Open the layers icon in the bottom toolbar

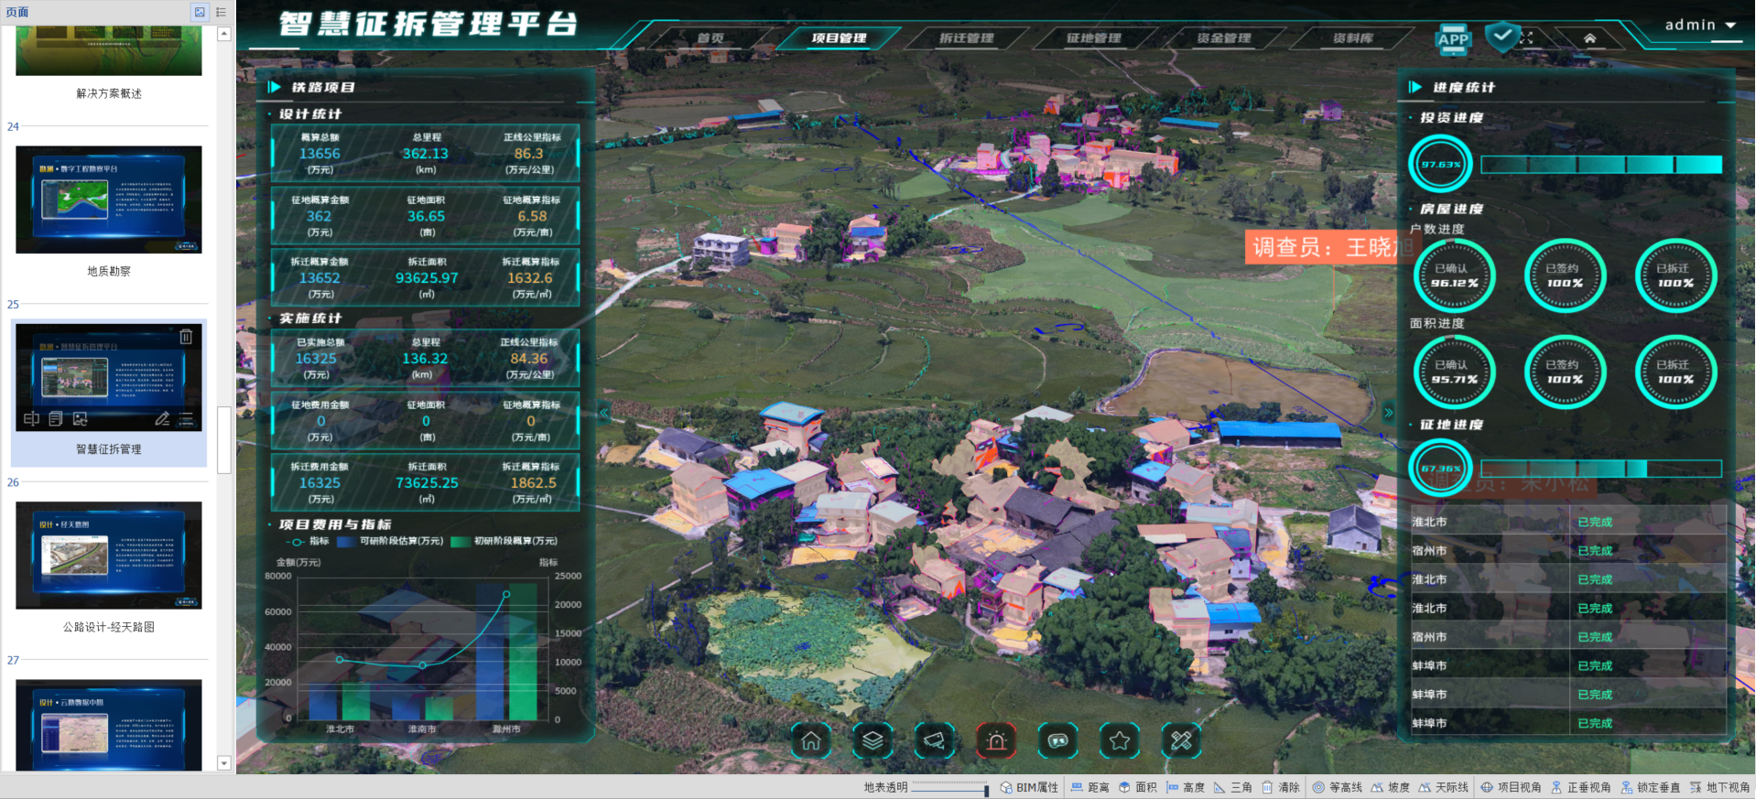873,740
